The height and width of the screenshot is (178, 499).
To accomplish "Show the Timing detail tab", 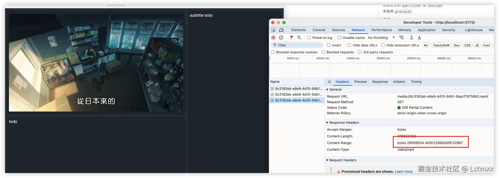I will [416, 82].
